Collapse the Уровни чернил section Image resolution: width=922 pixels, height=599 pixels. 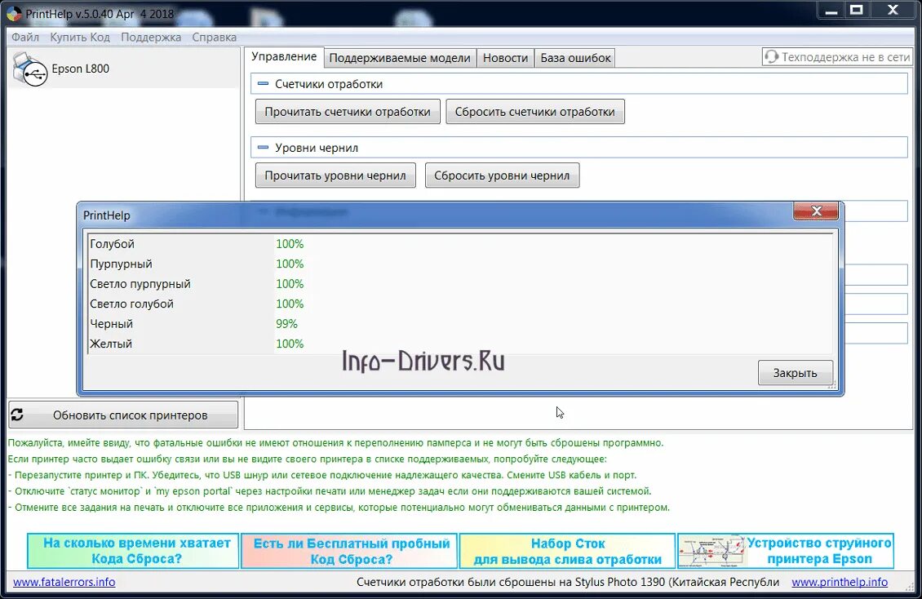click(x=264, y=148)
